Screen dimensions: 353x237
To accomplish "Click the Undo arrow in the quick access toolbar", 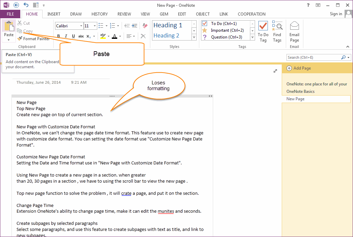I will click(x=26, y=5).
